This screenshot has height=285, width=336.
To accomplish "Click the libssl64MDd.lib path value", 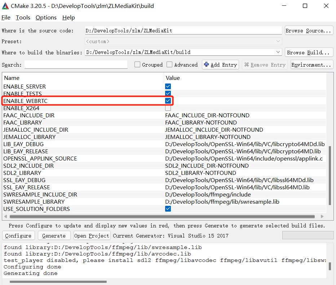I will click(239, 180).
